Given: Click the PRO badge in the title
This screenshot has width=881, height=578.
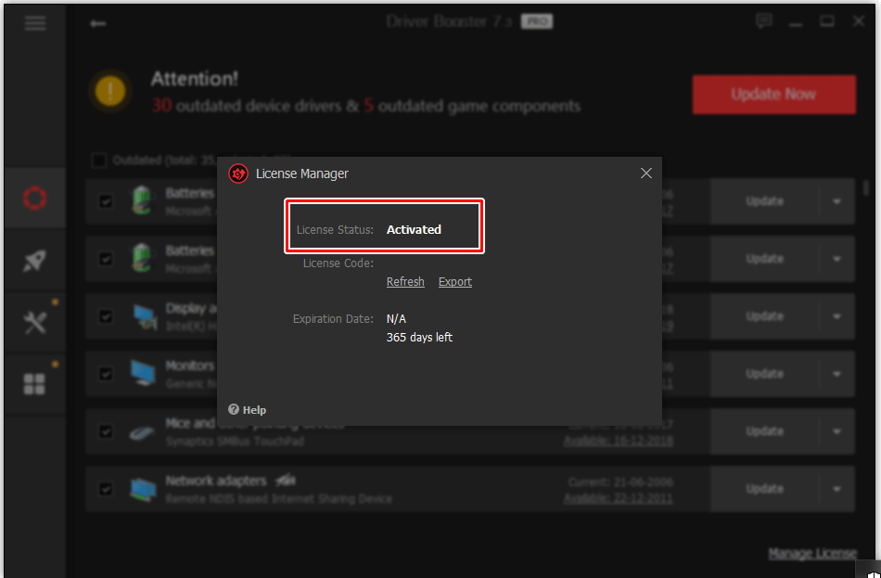Looking at the screenshot, I should (x=537, y=21).
